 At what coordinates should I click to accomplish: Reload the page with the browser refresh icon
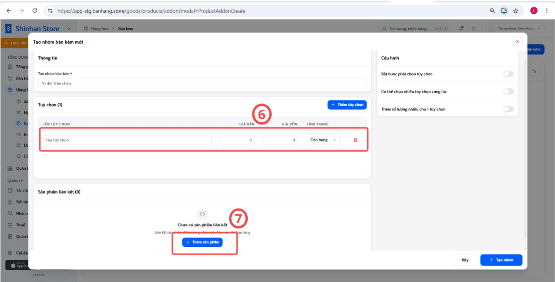35,11
